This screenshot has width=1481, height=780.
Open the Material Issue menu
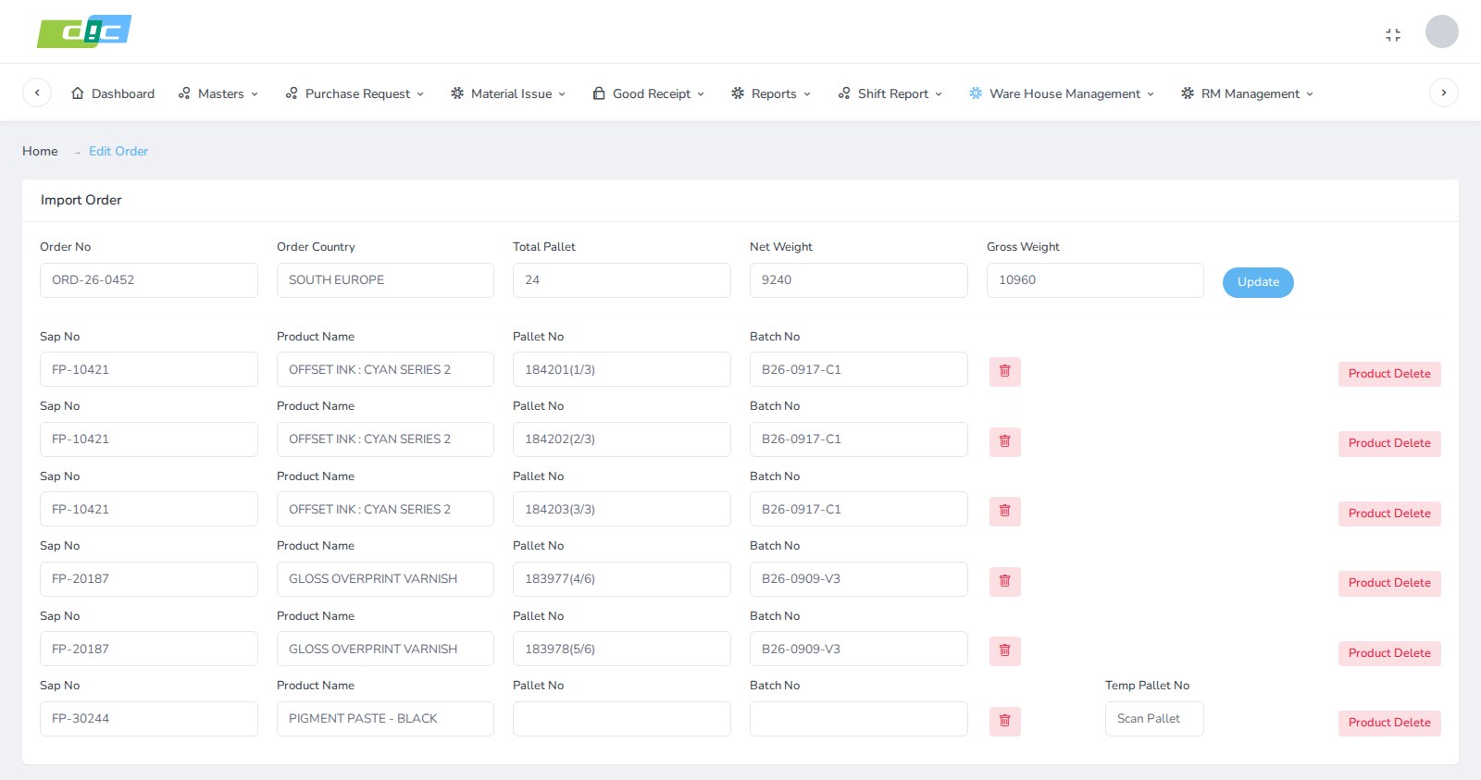[508, 93]
